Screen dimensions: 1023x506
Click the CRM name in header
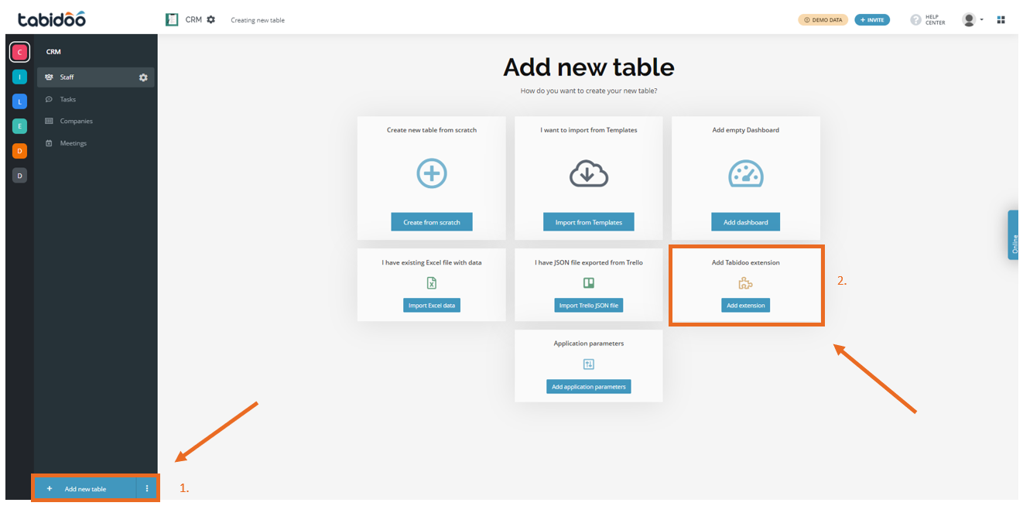(x=193, y=19)
